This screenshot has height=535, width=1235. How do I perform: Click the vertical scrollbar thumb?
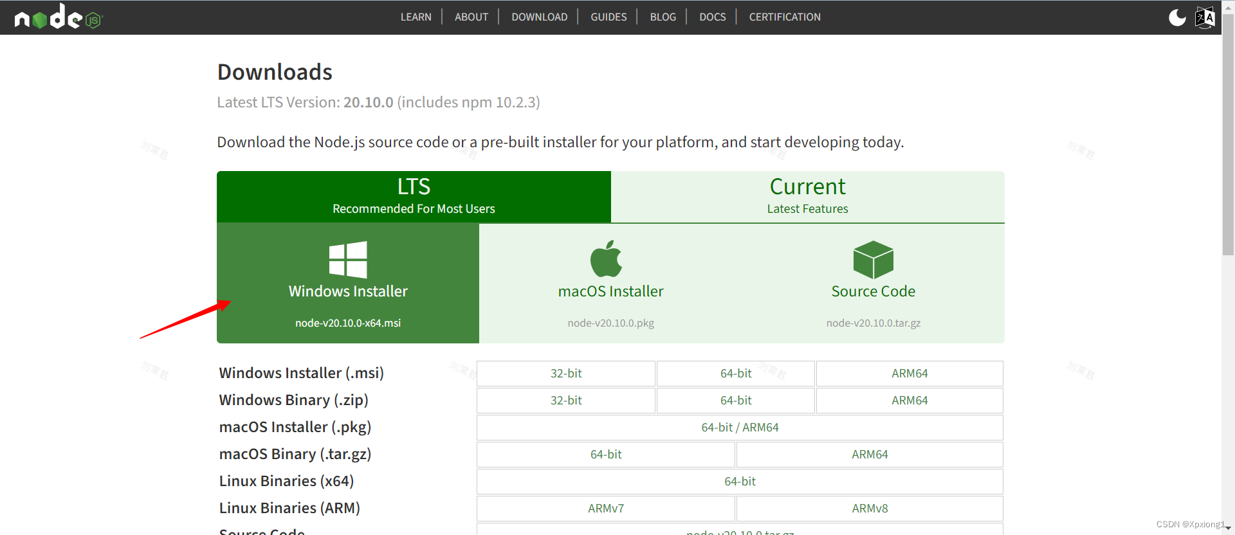click(1228, 136)
